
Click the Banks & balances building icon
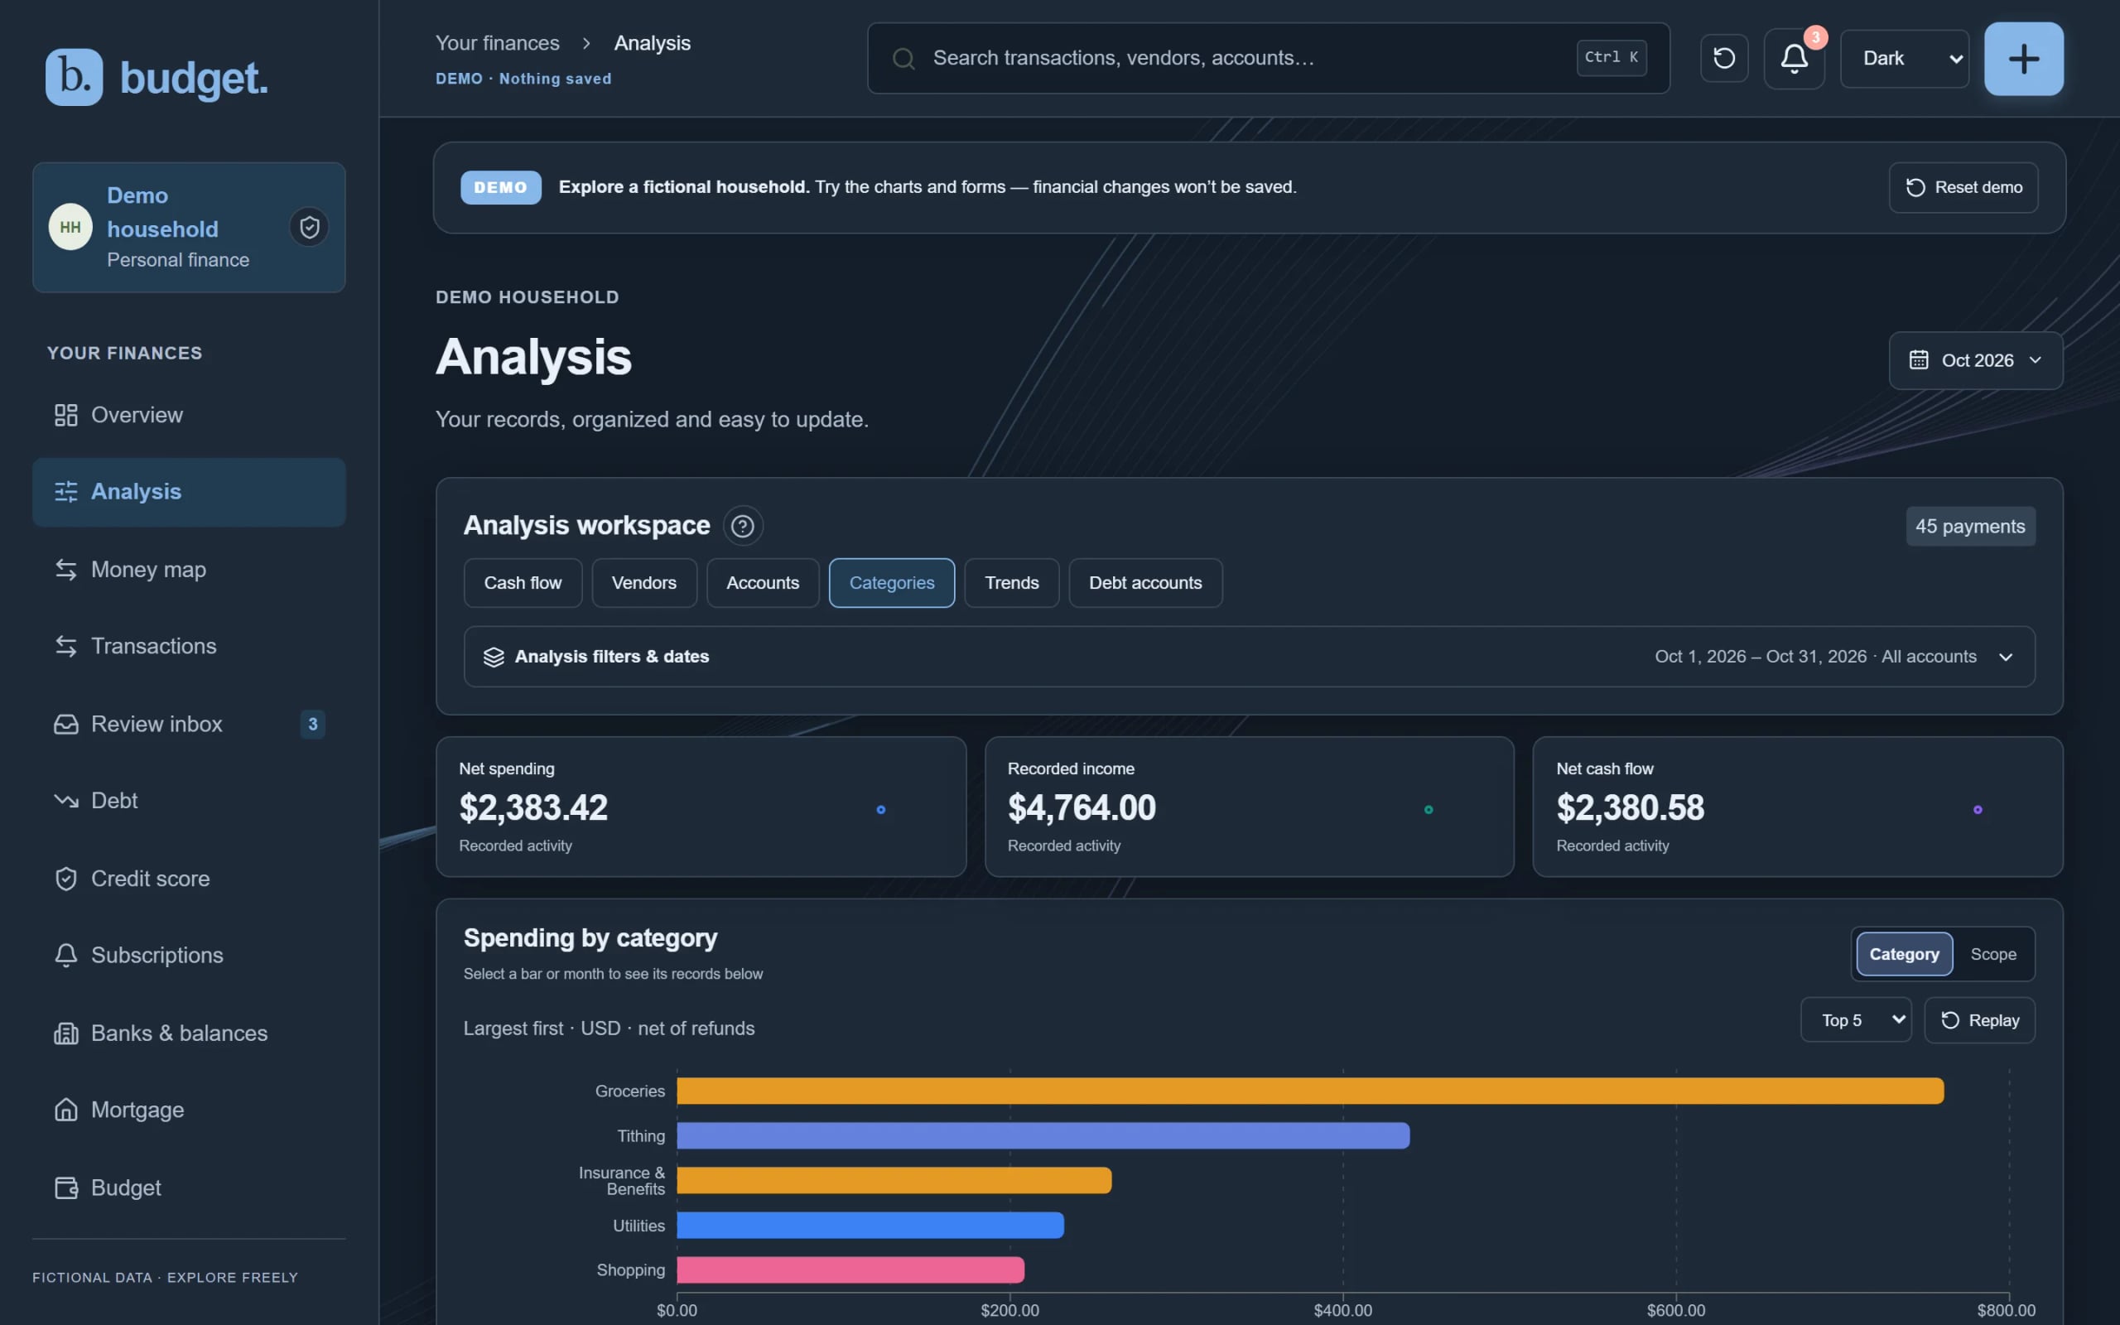65,1034
